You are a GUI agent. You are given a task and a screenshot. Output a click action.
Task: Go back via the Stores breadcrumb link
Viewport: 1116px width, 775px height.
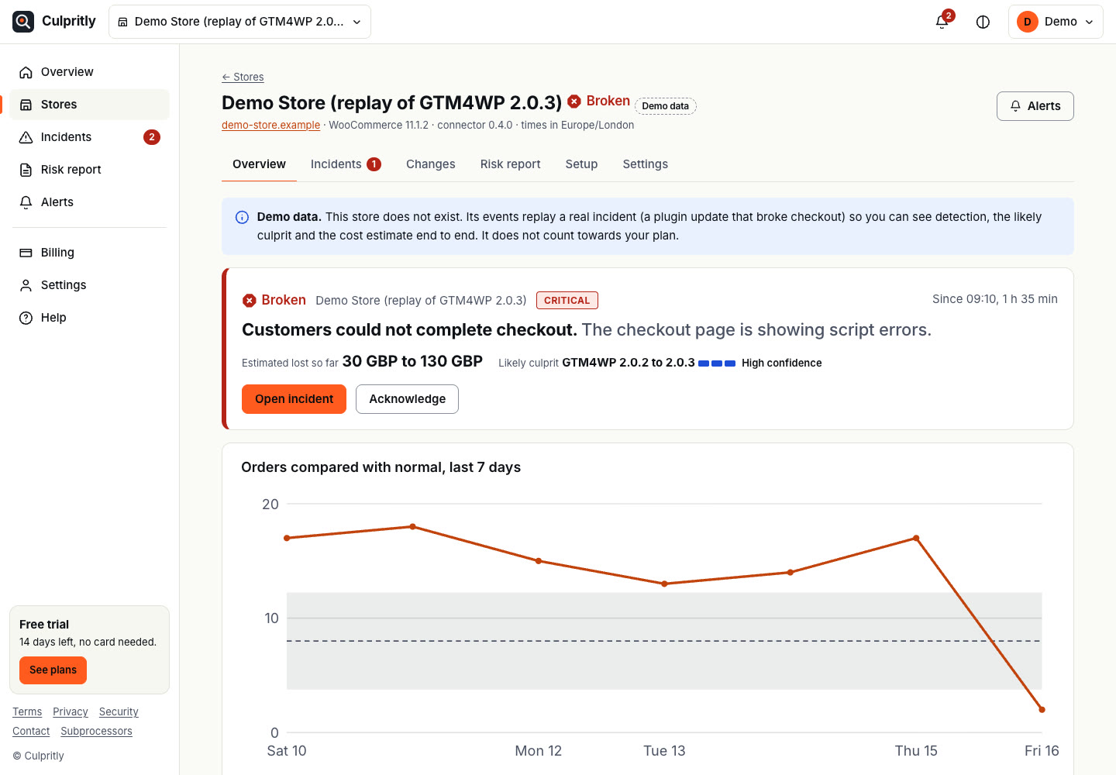pos(243,77)
